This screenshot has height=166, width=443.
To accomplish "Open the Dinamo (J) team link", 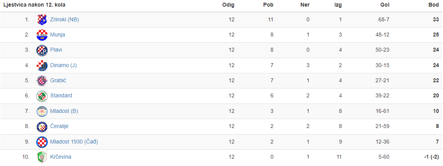I will click(x=63, y=65).
